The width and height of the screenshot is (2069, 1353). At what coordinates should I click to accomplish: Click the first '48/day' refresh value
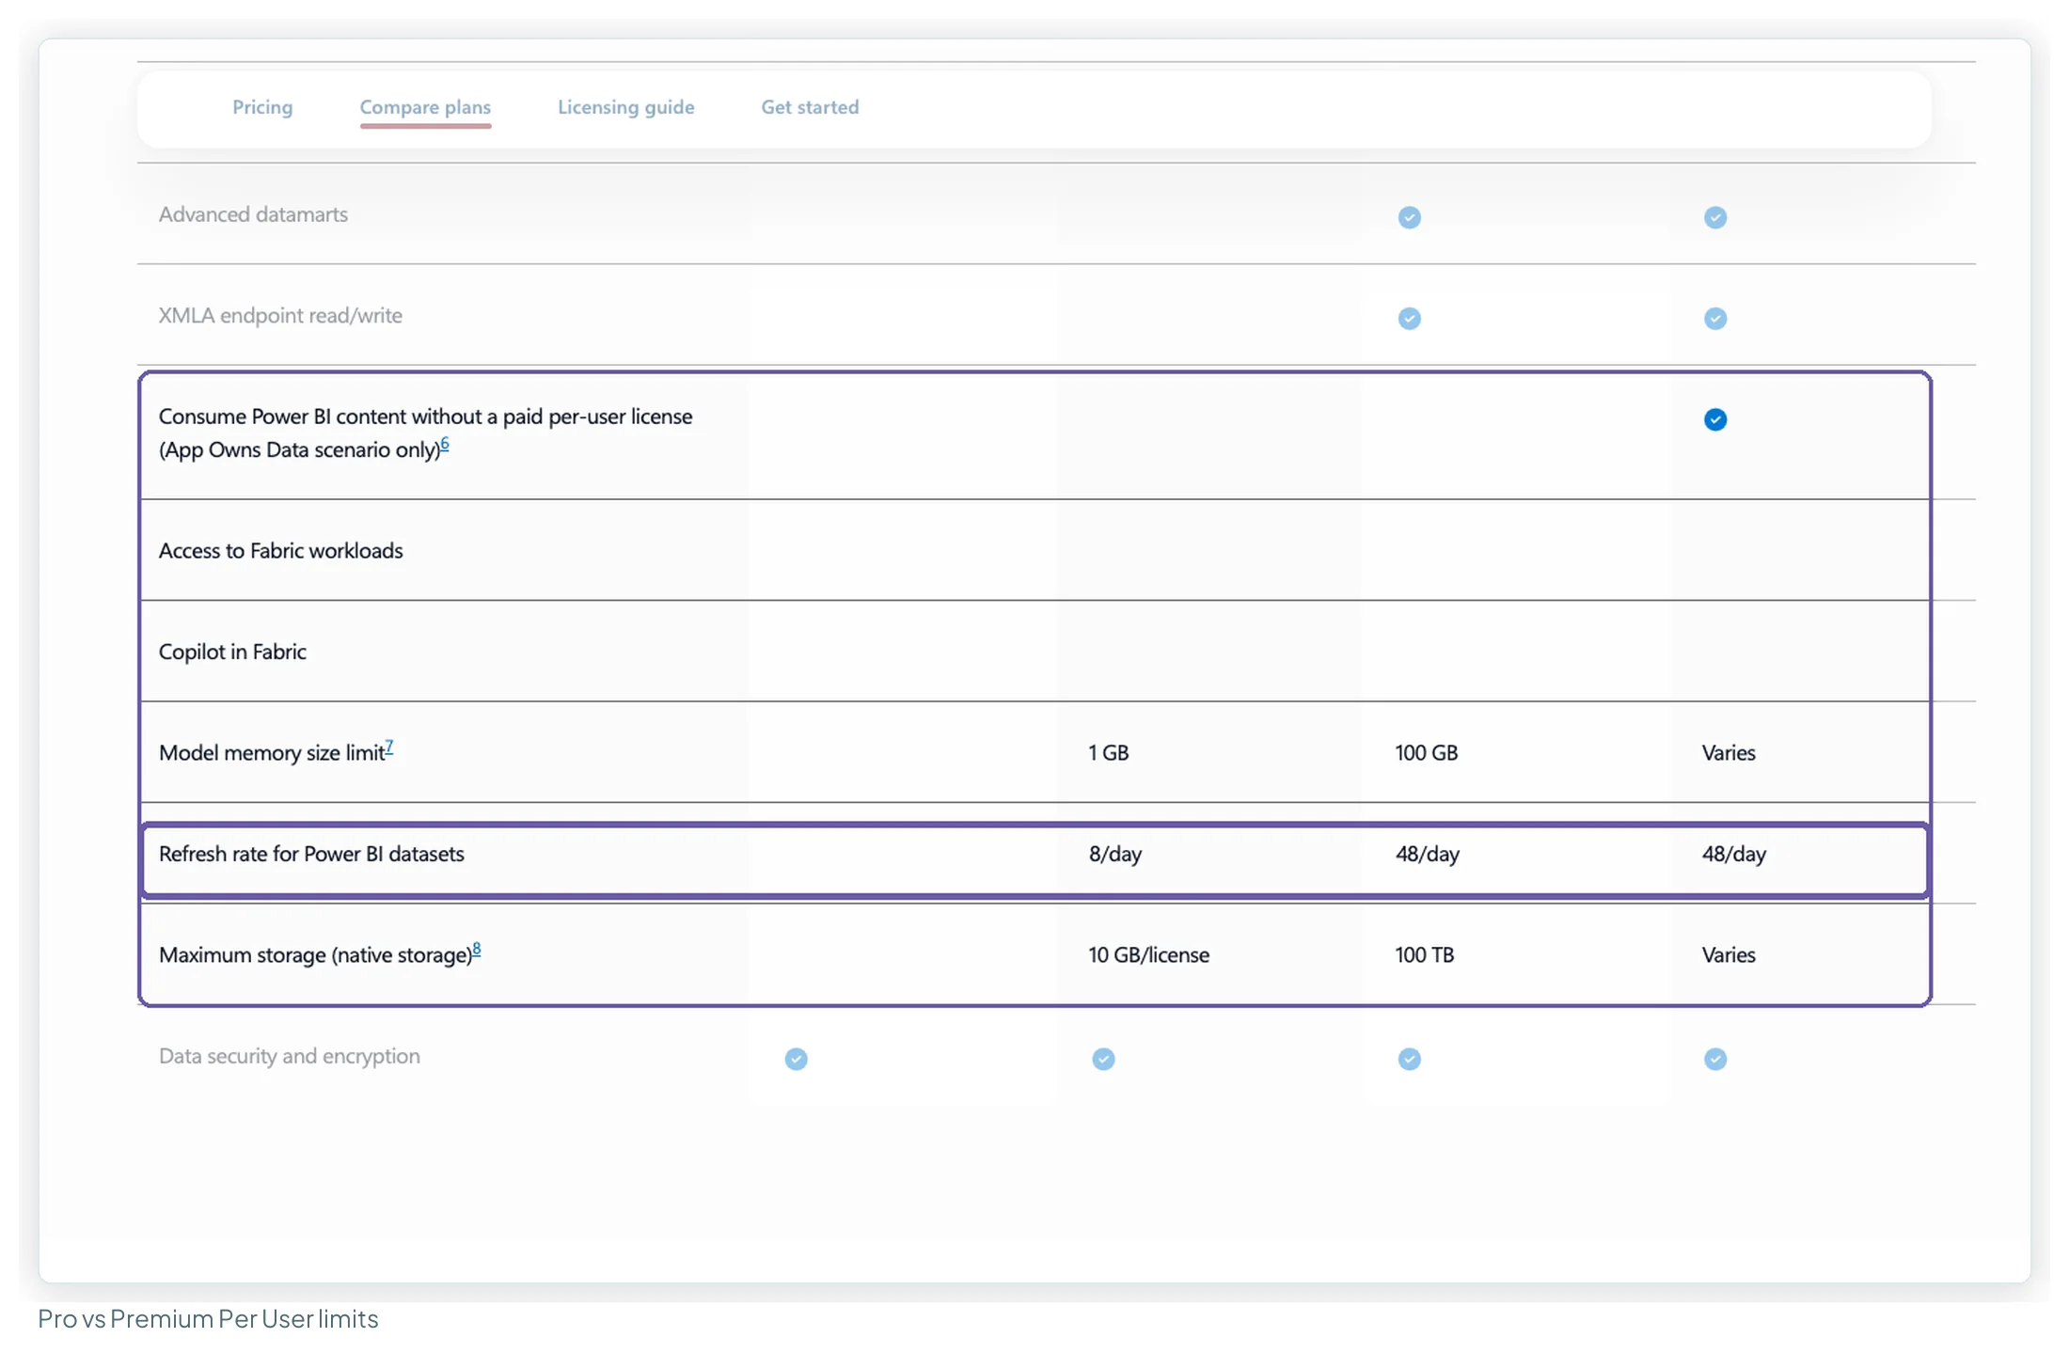[1427, 854]
